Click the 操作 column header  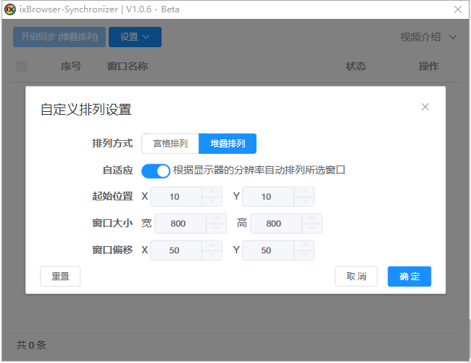coord(429,66)
